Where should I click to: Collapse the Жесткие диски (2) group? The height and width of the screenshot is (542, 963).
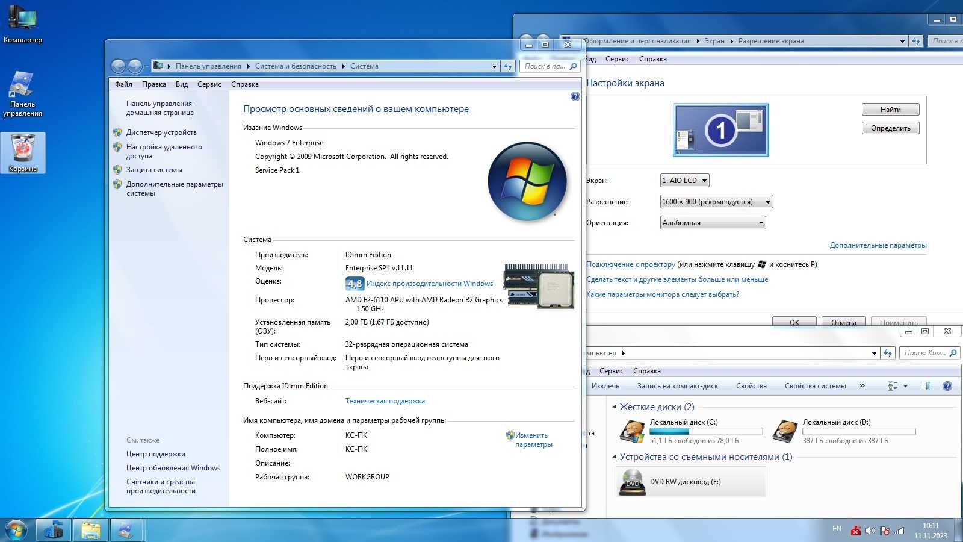pyautogui.click(x=614, y=407)
